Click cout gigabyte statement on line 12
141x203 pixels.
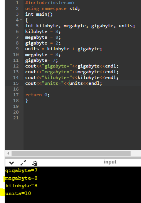(72, 66)
